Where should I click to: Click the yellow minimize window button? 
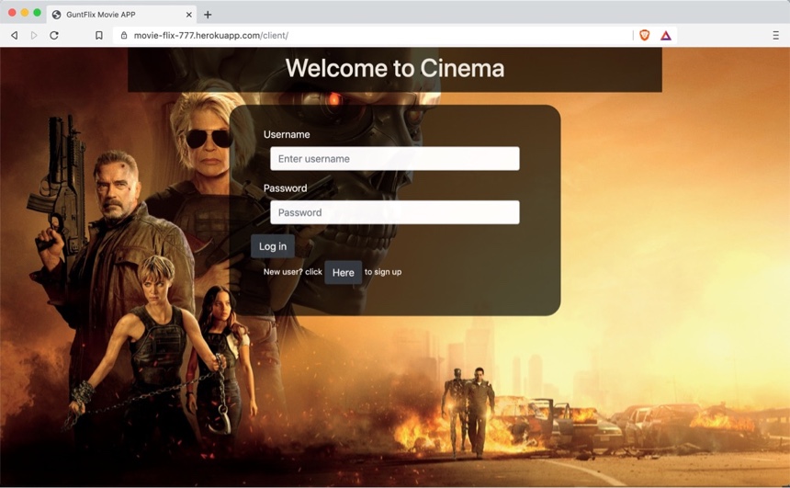click(x=25, y=13)
